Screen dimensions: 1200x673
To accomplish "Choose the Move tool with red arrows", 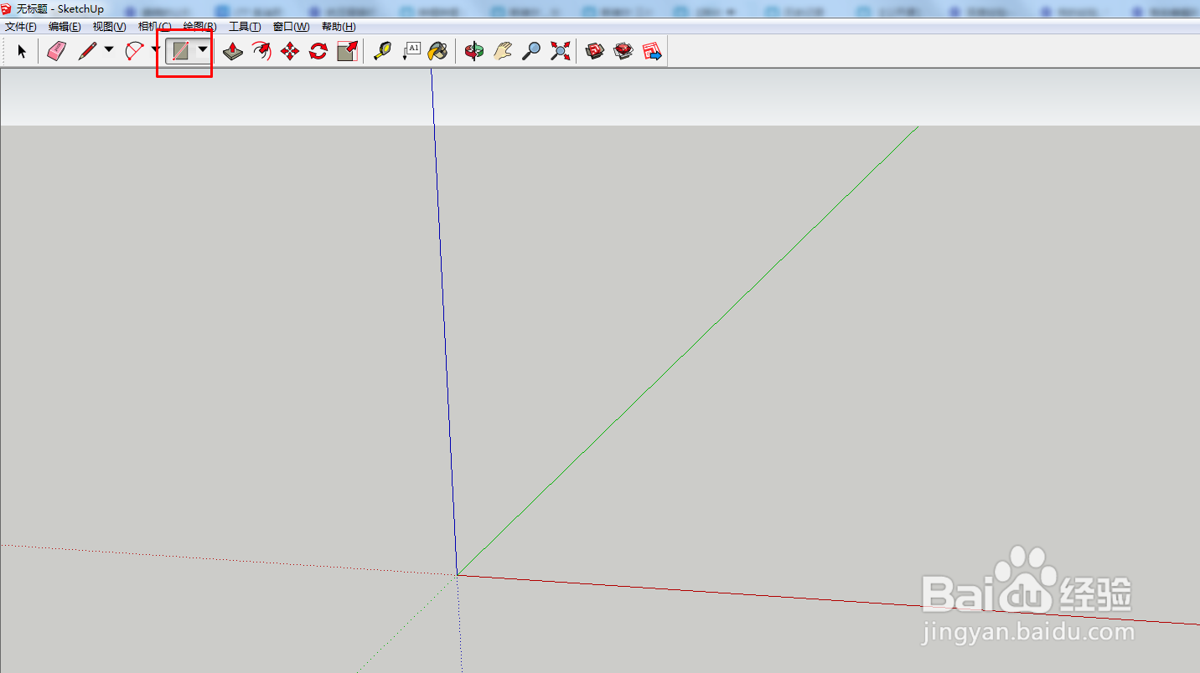I will [x=290, y=52].
